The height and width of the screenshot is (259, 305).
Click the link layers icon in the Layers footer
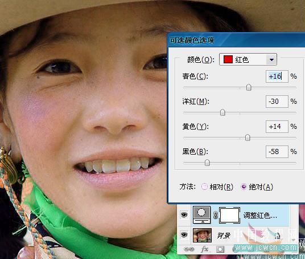click(189, 249)
